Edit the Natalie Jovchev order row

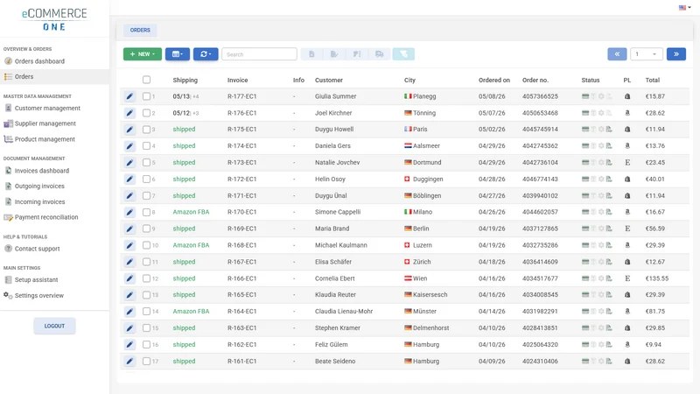[x=129, y=163]
